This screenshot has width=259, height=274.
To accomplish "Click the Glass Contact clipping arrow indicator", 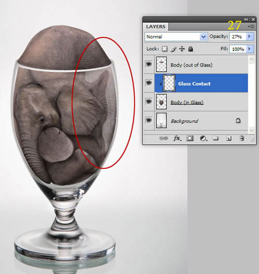I will (x=161, y=83).
